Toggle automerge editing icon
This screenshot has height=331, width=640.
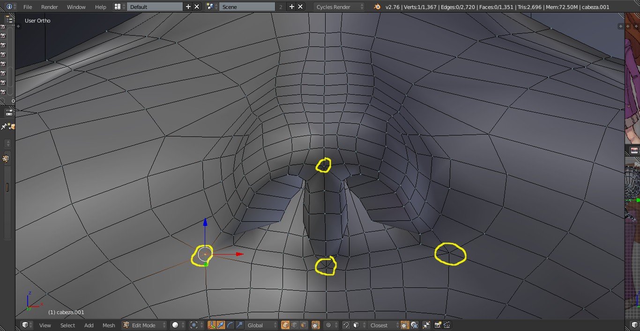(x=426, y=325)
